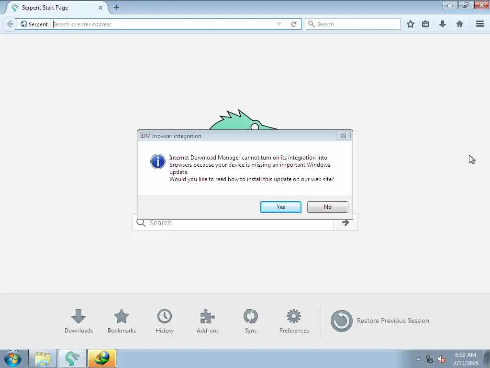Viewport: 490px width, 368px height.
Task: Close the IDM browser integration dialog
Action: (x=343, y=136)
